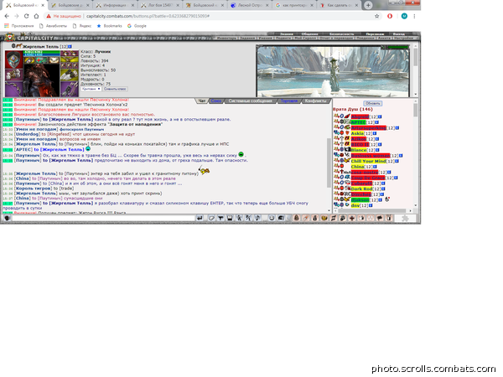
Task: Click the chat message input field
Action: click(103, 218)
